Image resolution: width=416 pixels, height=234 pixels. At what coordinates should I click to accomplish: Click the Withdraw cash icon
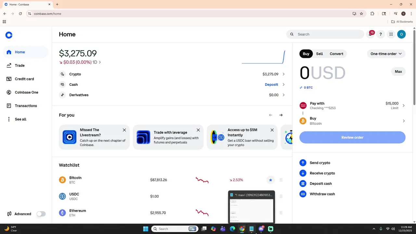point(303,194)
